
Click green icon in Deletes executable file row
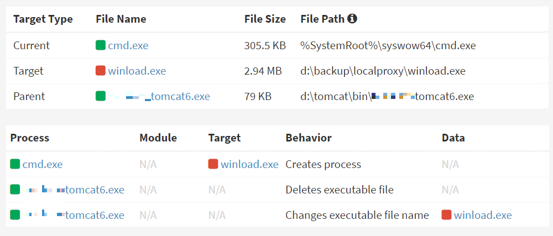15,190
